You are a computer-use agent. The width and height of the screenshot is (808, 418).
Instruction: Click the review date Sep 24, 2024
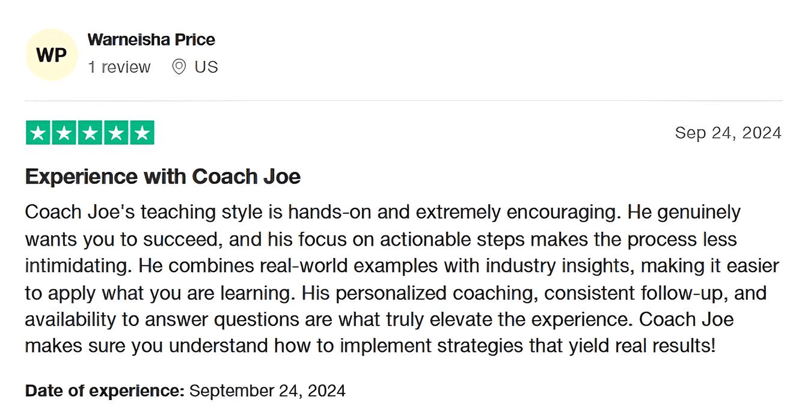click(x=728, y=133)
